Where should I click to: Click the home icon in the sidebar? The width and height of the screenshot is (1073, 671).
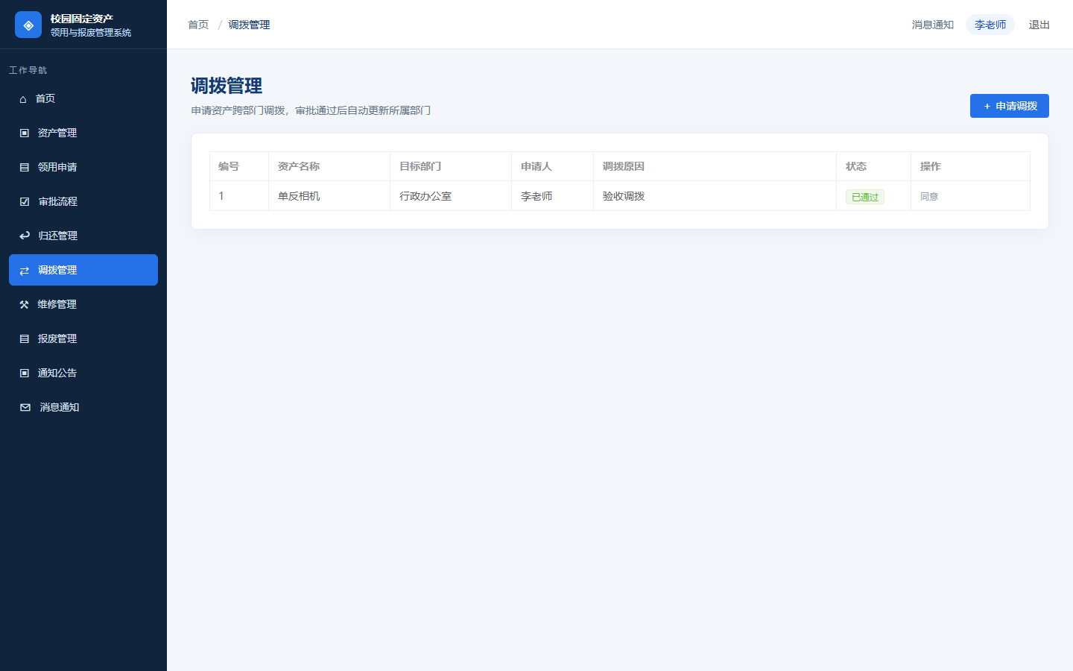point(23,99)
